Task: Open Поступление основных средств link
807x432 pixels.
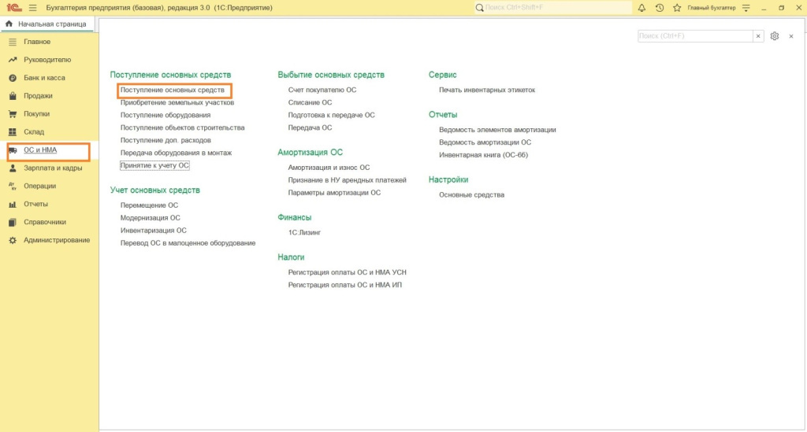Action: (x=172, y=90)
